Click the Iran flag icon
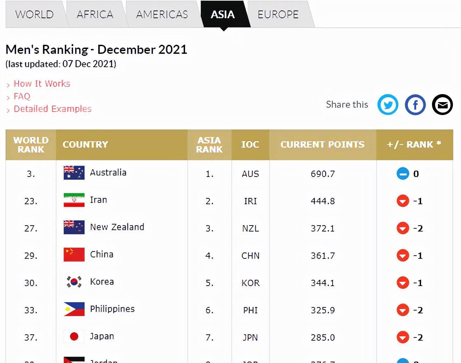The width and height of the screenshot is (461, 363). 74,200
